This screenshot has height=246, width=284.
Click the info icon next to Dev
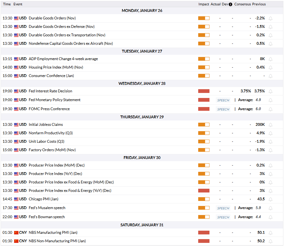click(230, 4)
